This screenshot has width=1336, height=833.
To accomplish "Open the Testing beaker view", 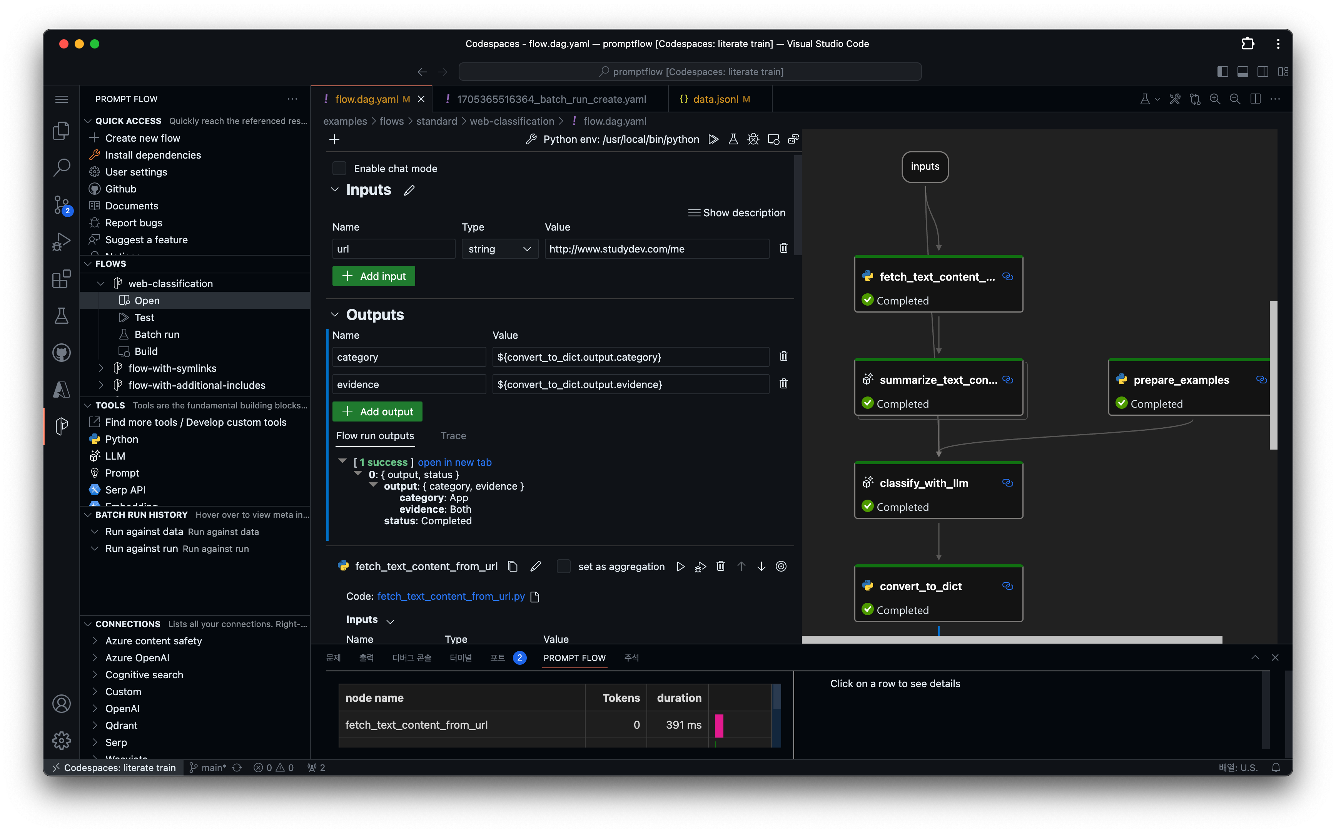I will click(62, 316).
